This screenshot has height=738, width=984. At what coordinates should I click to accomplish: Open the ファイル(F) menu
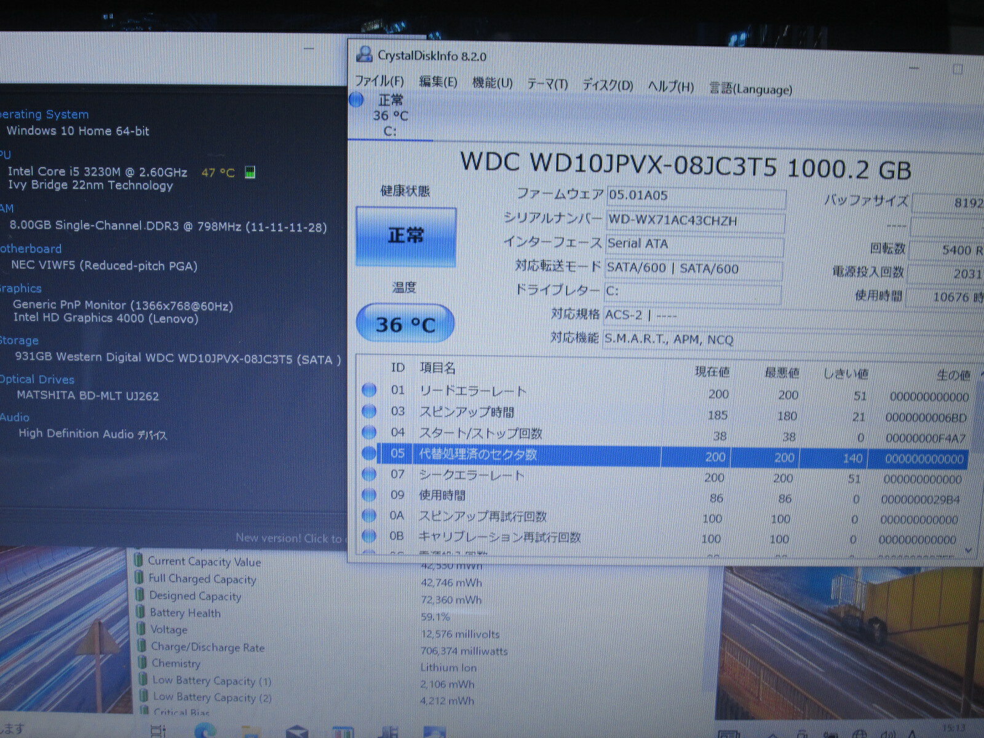pyautogui.click(x=379, y=81)
